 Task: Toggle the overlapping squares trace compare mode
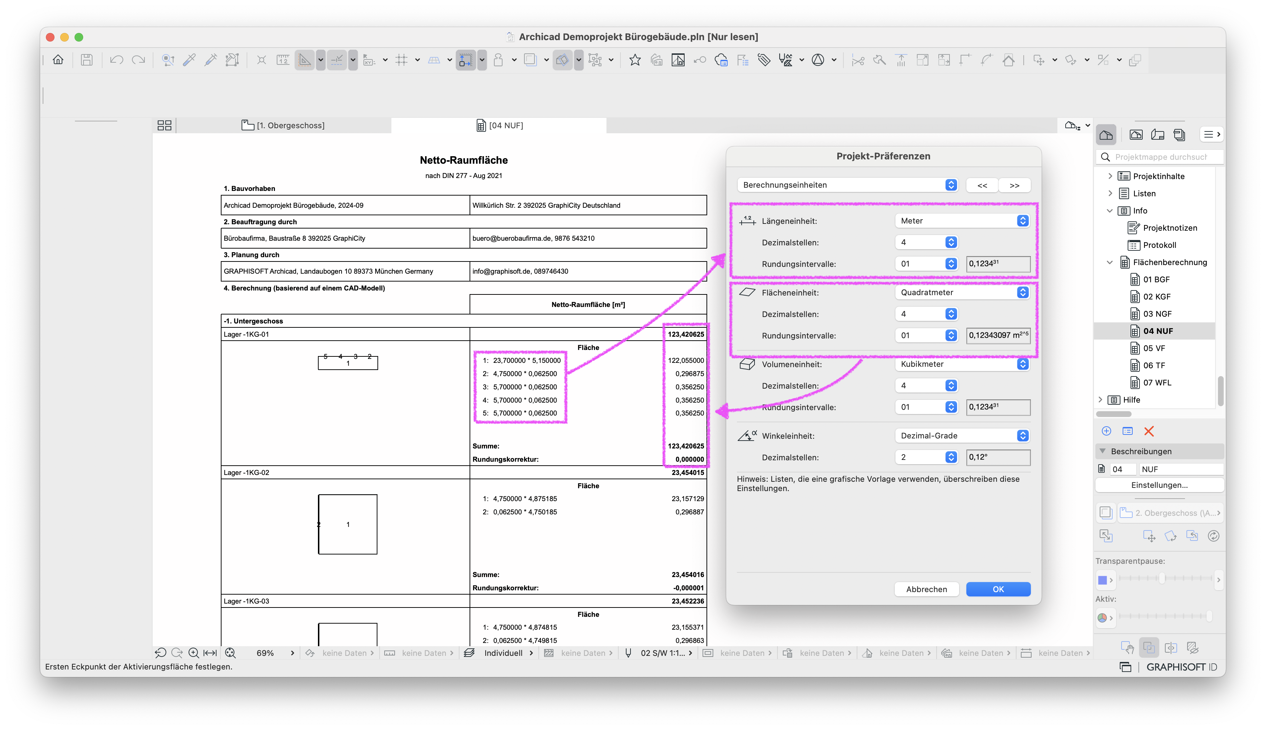click(1149, 648)
